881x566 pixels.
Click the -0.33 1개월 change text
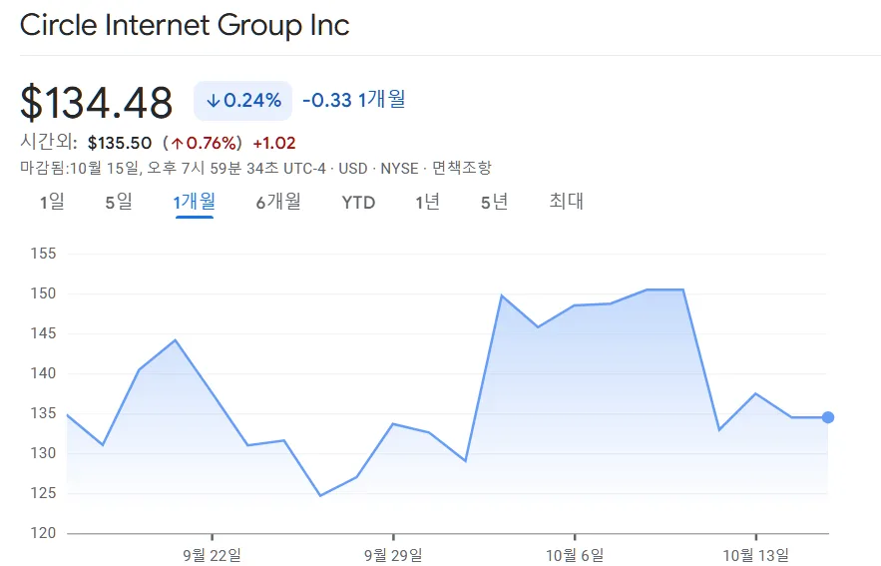(353, 100)
